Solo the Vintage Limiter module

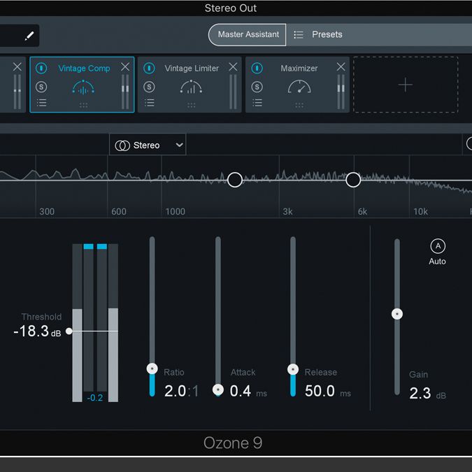pyautogui.click(x=149, y=87)
